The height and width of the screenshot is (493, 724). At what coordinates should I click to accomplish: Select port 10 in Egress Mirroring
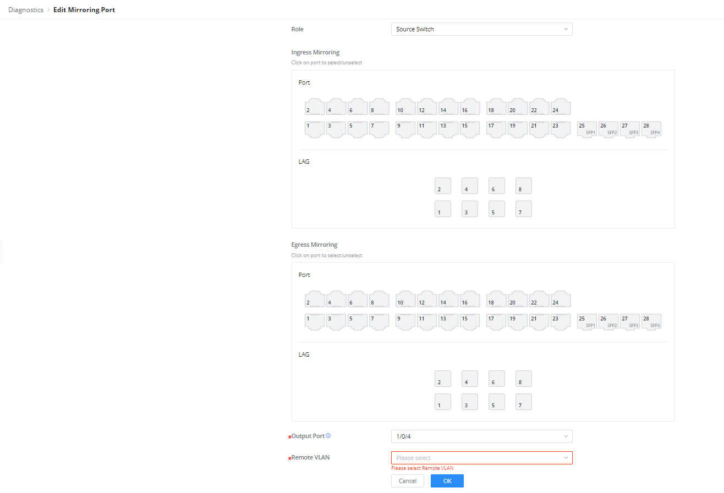pyautogui.click(x=405, y=299)
